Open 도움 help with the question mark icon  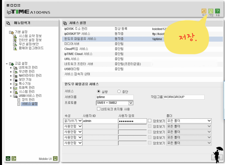(217, 11)
